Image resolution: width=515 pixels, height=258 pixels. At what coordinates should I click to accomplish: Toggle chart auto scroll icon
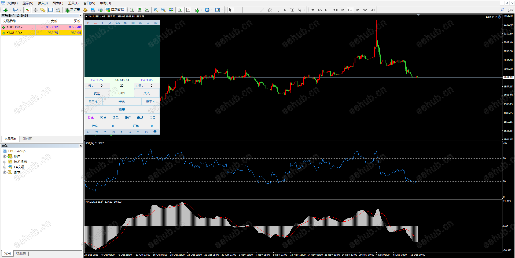[180, 10]
